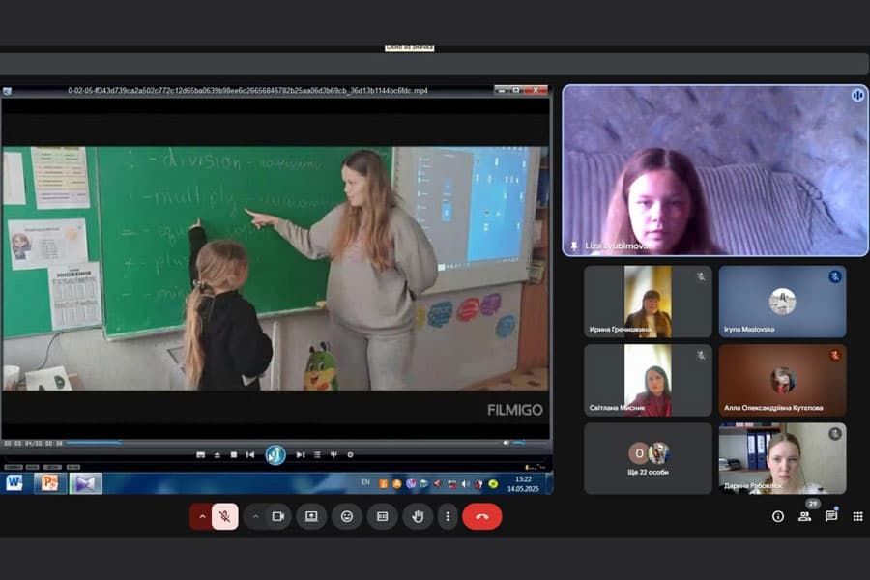Expand audio settings arrow beside microphone

point(202,517)
